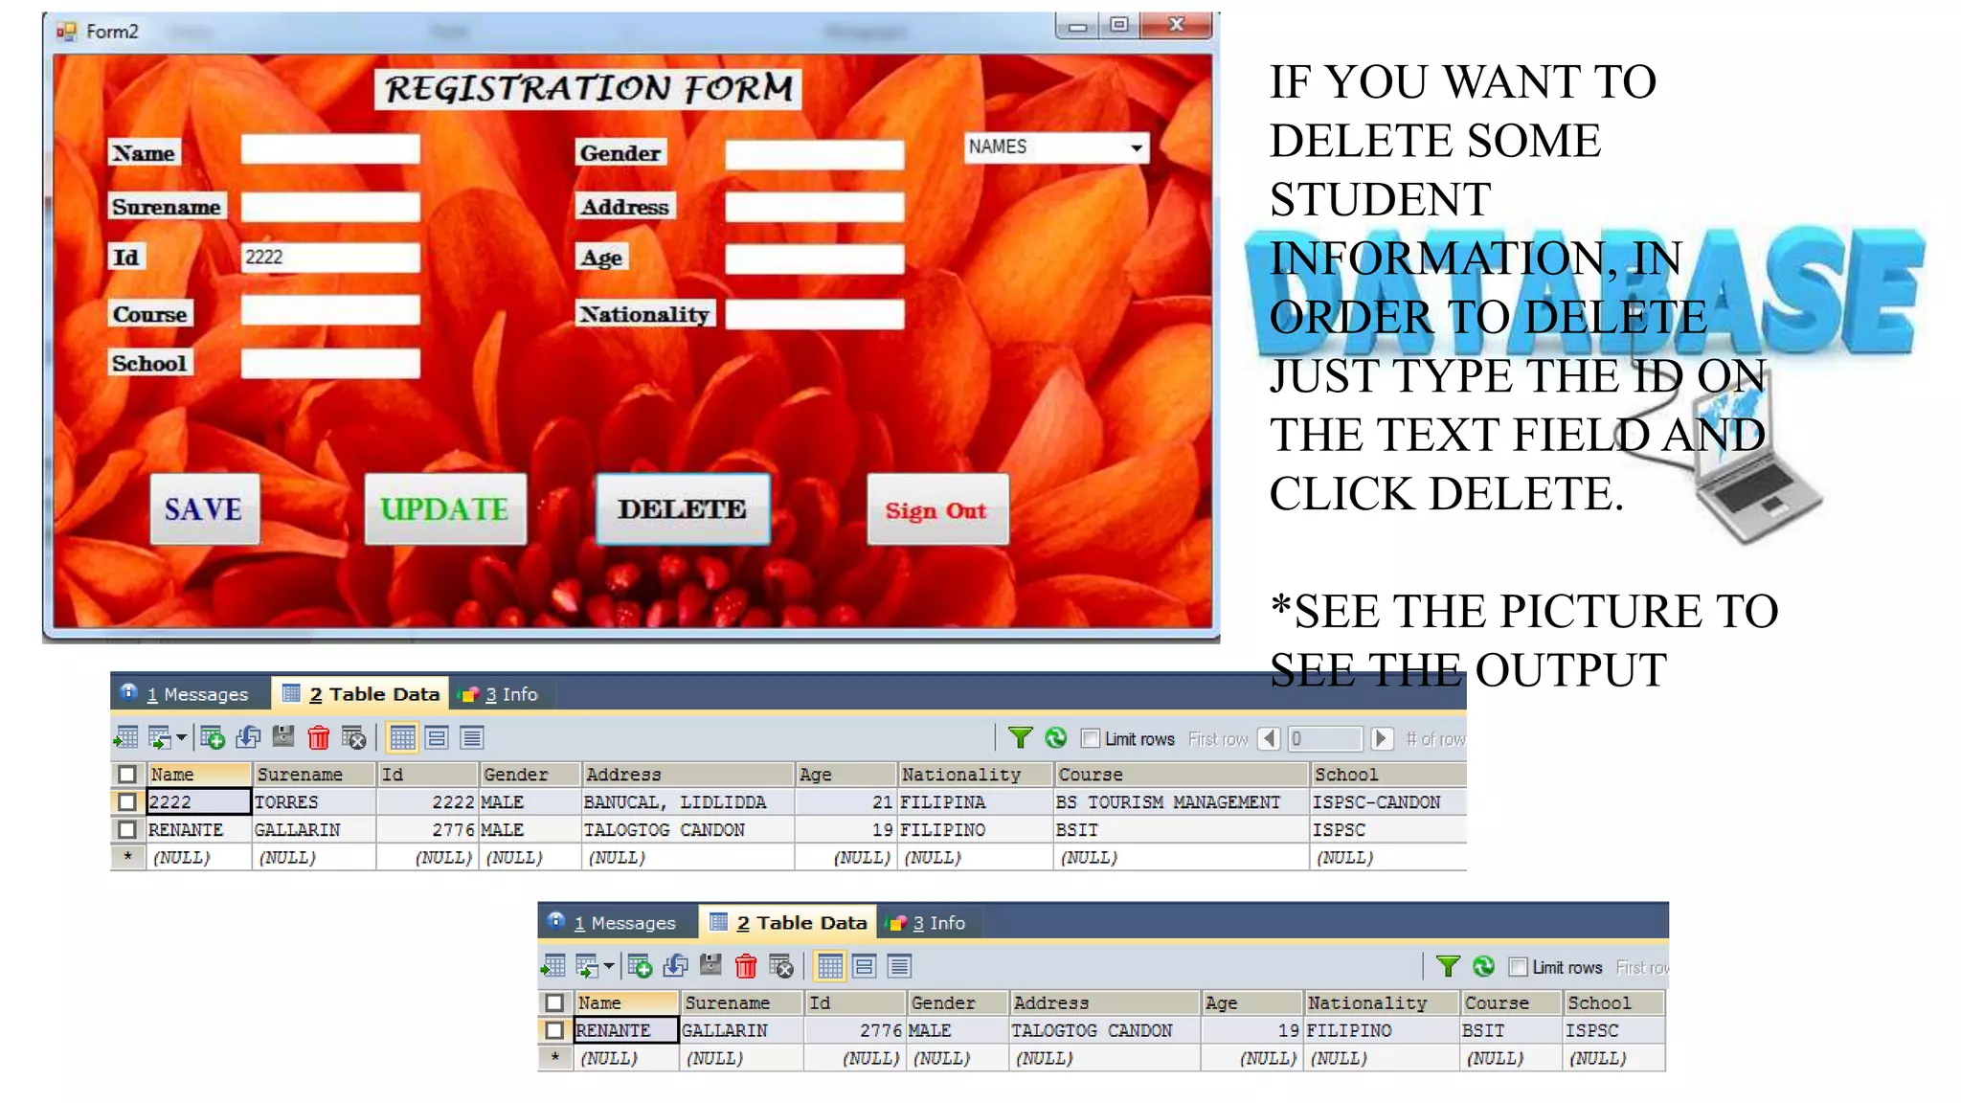Check RENANTE row checkbox in upper table
Image resolution: width=1961 pixels, height=1103 pixels.
[x=127, y=829]
